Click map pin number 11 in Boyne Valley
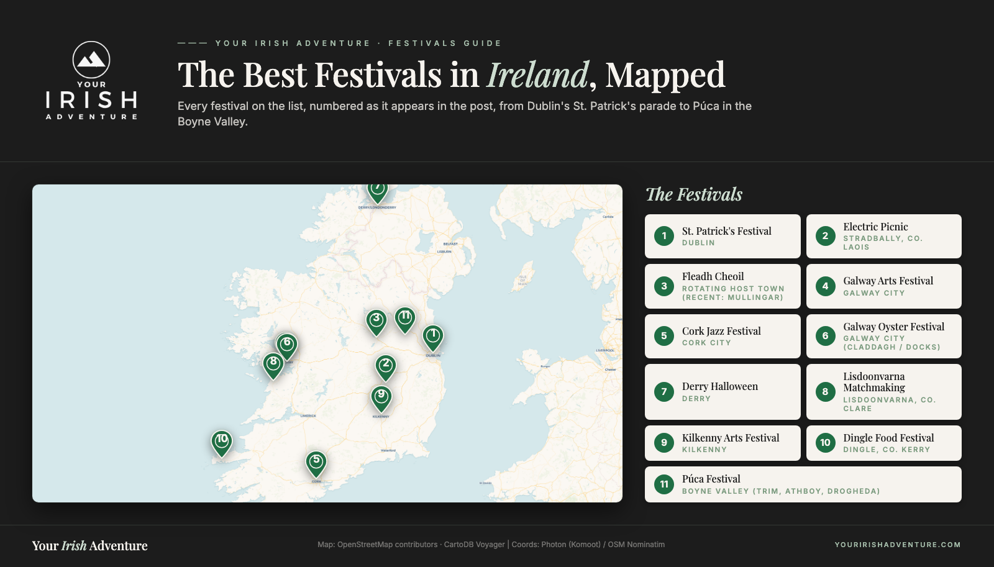 coord(405,320)
